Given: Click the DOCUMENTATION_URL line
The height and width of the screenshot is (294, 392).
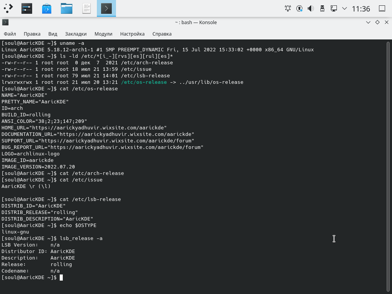Looking at the screenshot, I should (x=98, y=134).
